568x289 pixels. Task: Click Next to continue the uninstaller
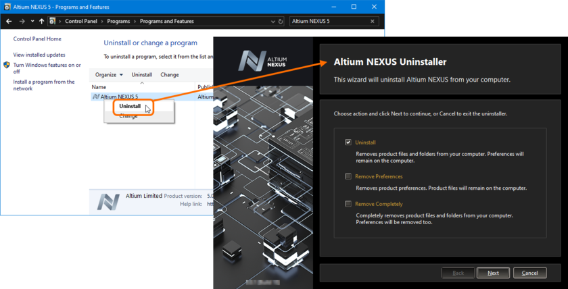(493, 273)
